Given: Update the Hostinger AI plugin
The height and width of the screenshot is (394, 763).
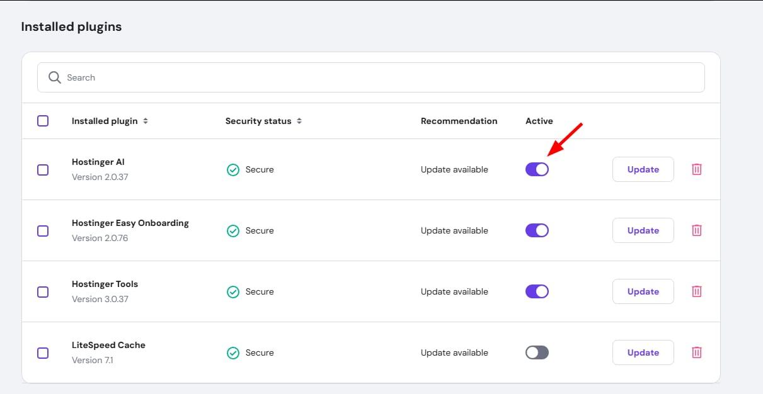Looking at the screenshot, I should pyautogui.click(x=643, y=169).
